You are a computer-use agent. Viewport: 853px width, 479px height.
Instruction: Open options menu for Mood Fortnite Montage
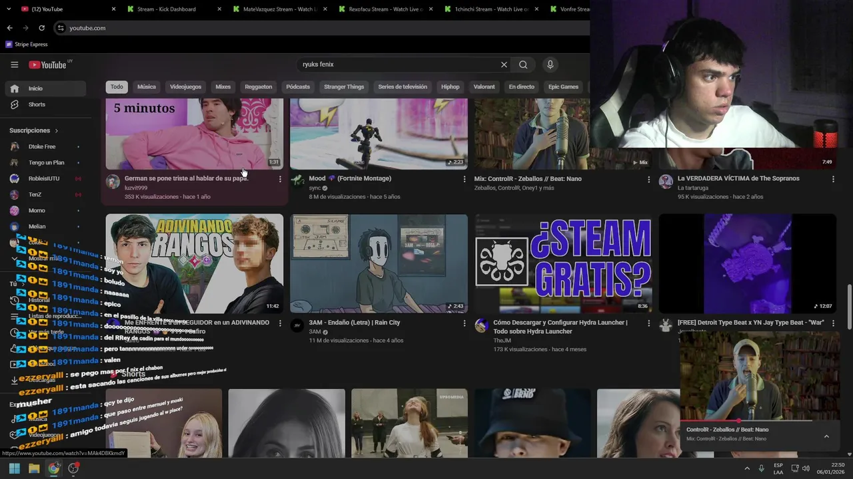tap(464, 179)
